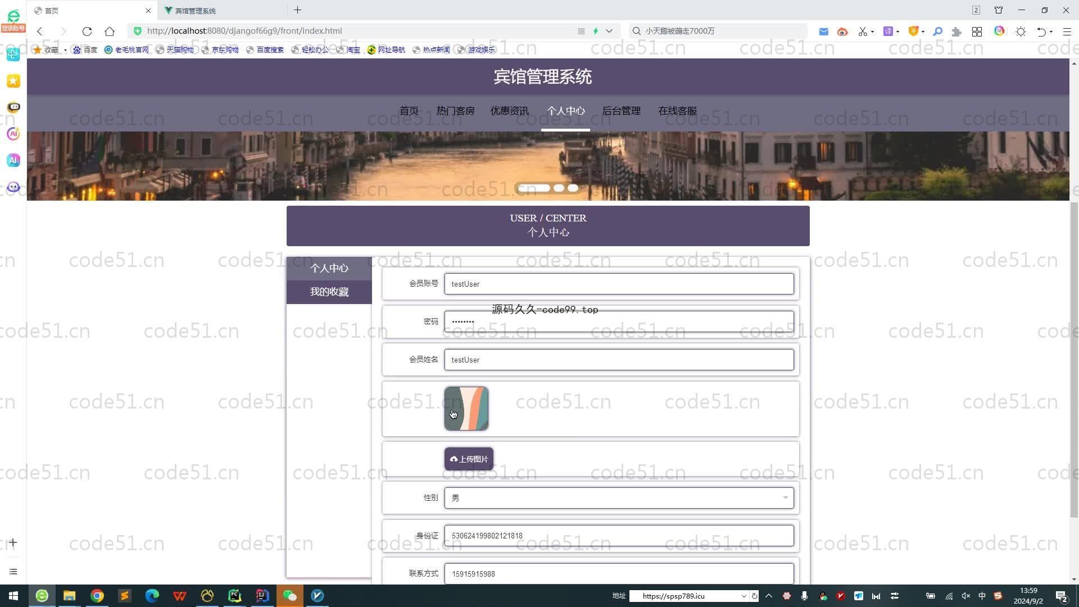Open the 百度 bookmark
Screen dimensions: 1079x607
(x=85, y=49)
